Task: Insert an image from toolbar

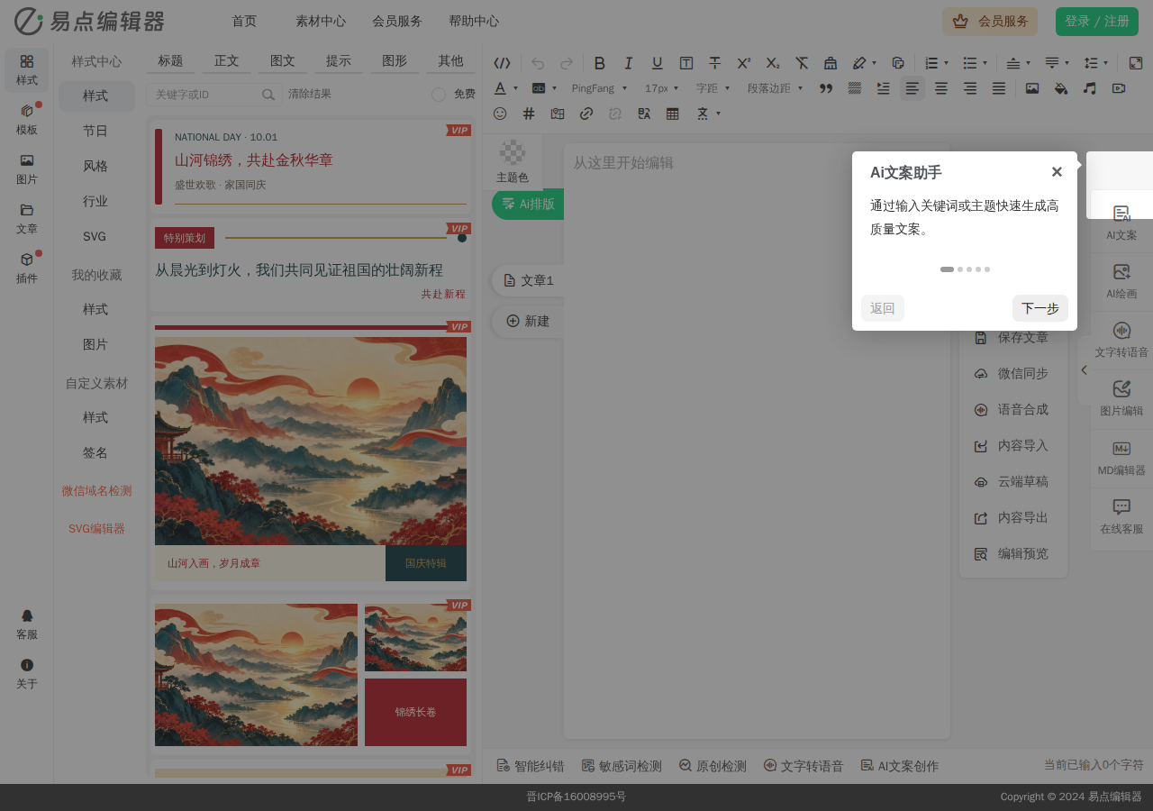Action: pyautogui.click(x=1032, y=88)
